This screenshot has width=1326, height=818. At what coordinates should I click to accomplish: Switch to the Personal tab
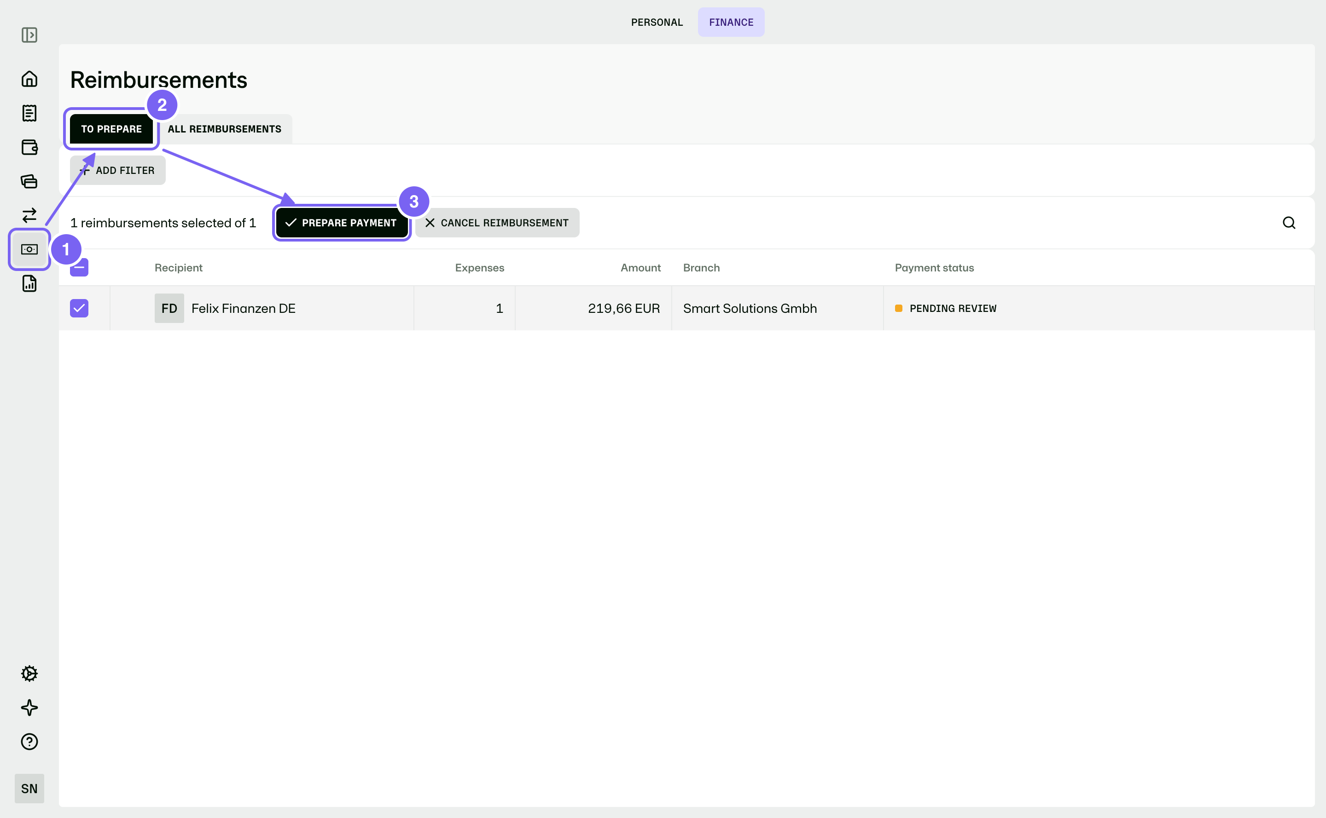coord(657,22)
